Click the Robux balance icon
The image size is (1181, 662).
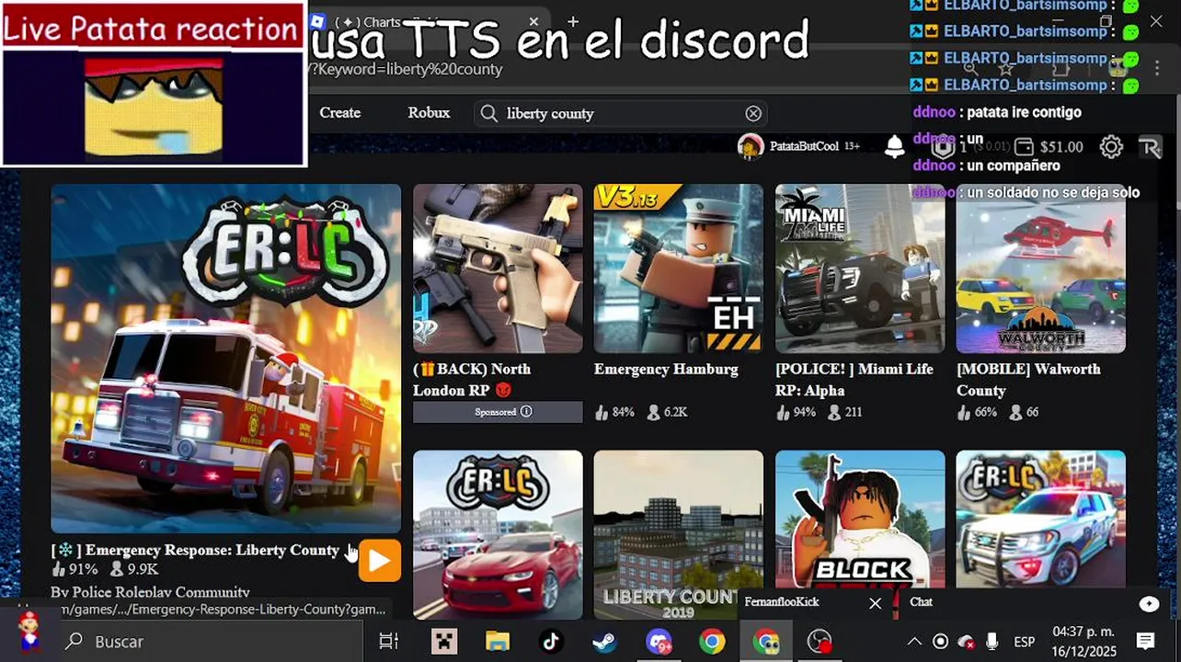pos(943,146)
